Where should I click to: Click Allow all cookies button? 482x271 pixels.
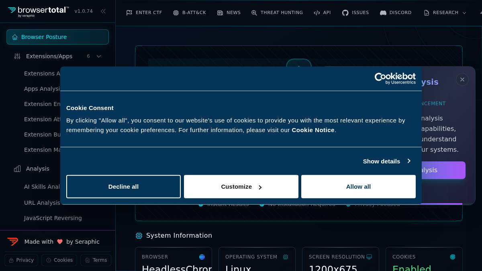pos(358,187)
